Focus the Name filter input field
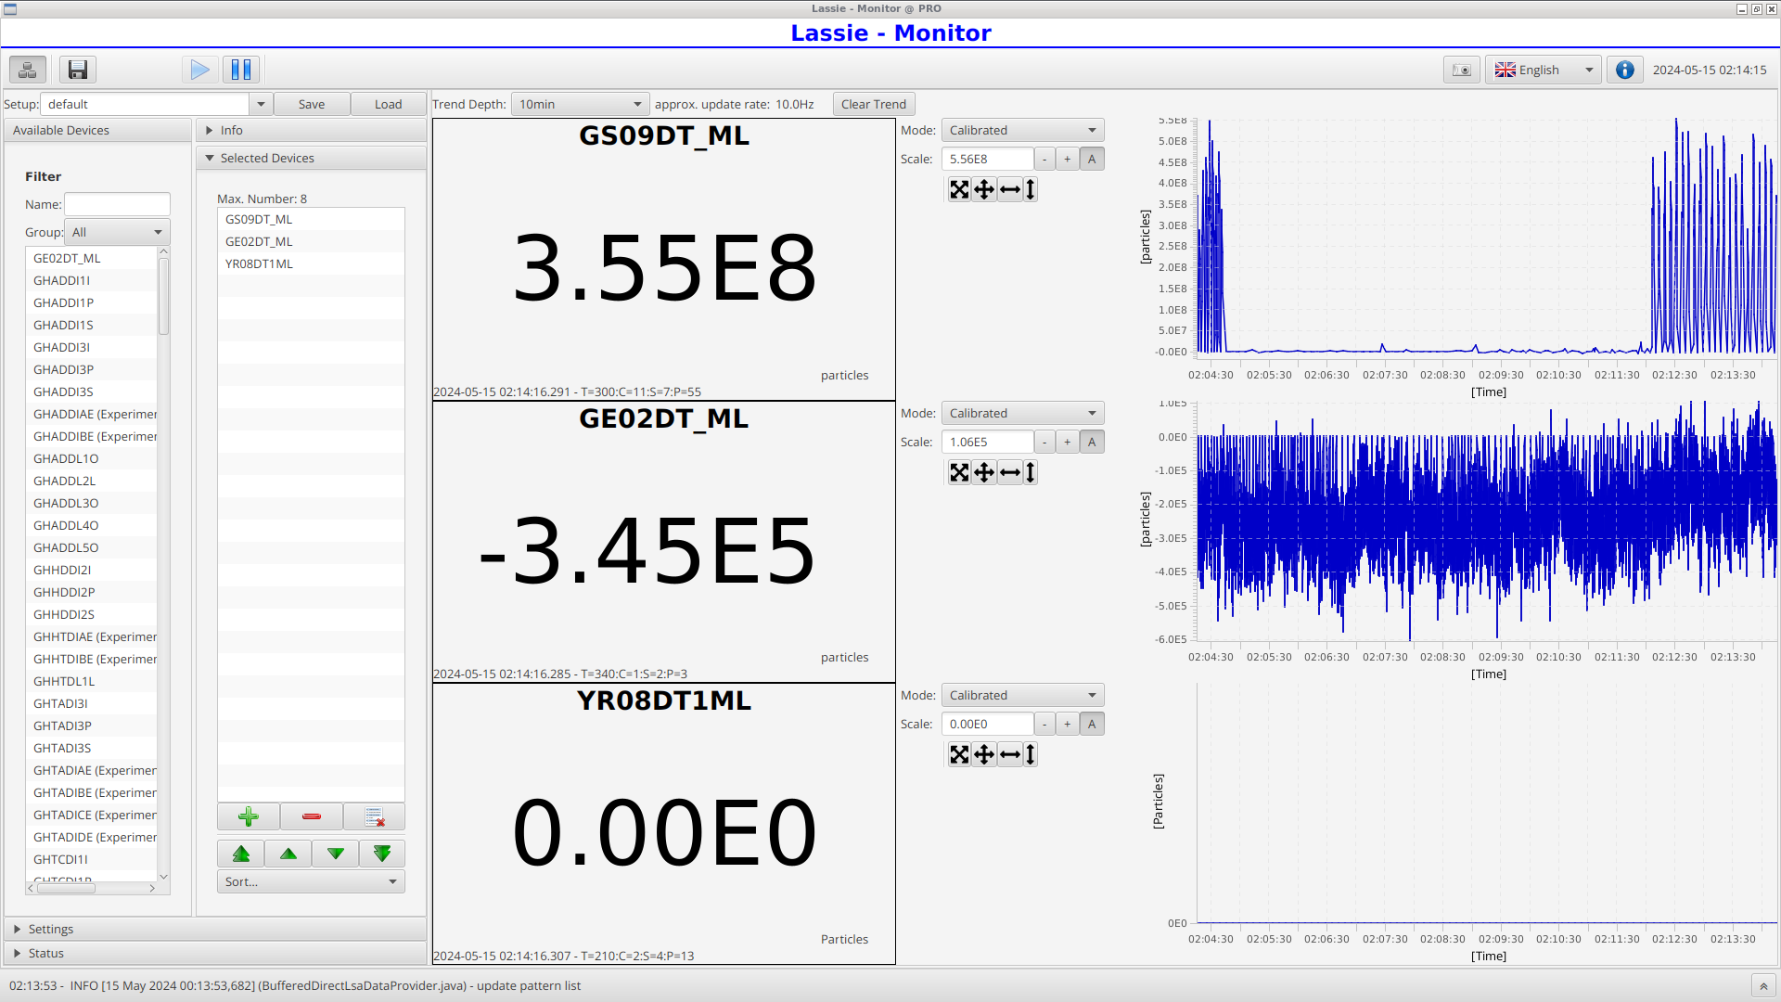The height and width of the screenshot is (1002, 1781). (117, 204)
